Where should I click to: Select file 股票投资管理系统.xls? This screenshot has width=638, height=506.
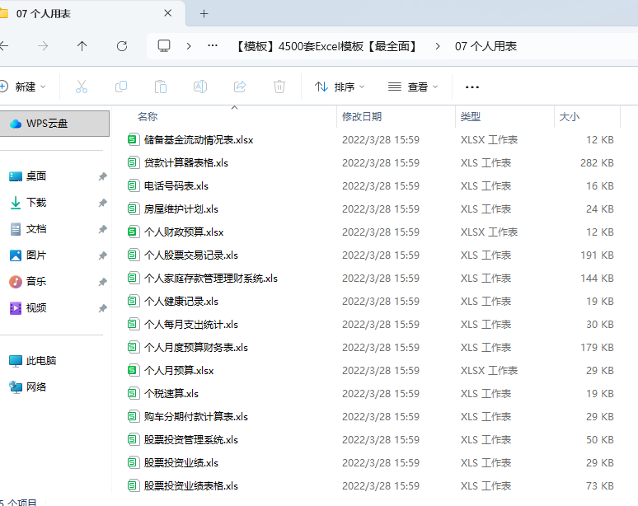click(191, 440)
